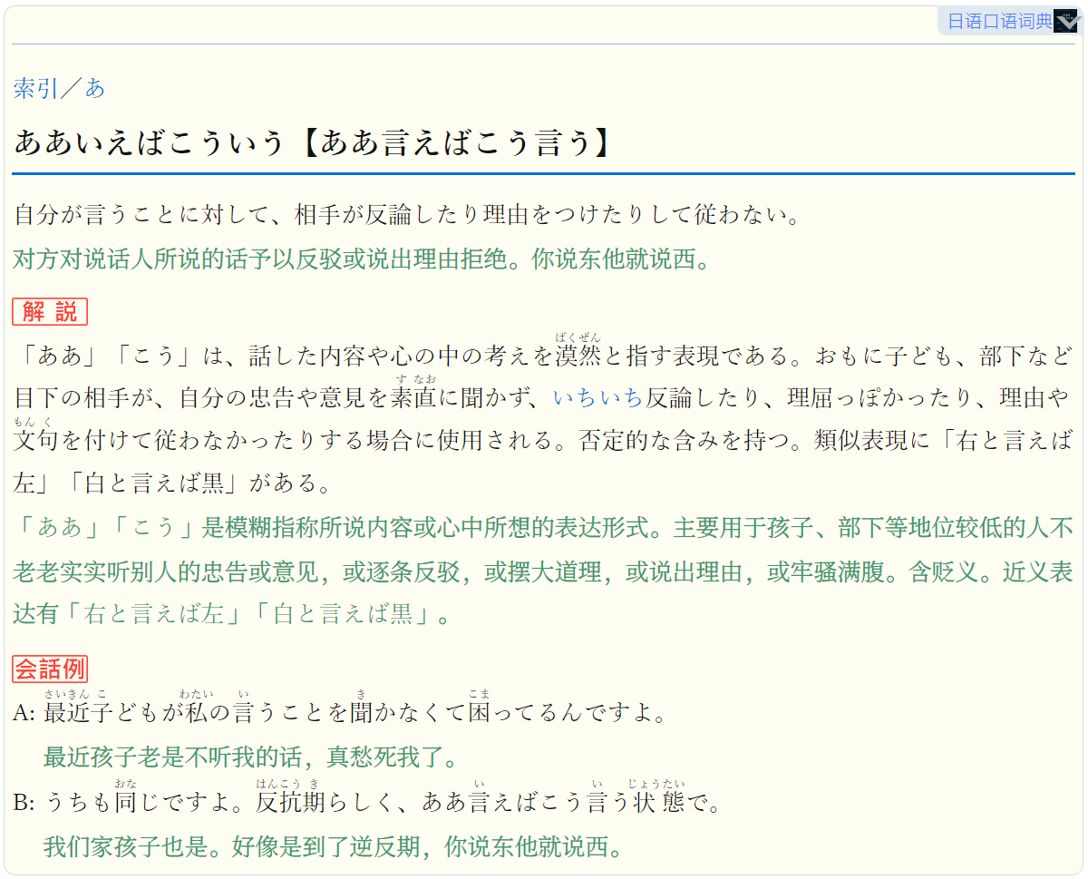The height and width of the screenshot is (879, 1088).
Task: Click the translation 最近孩子老是不听我的话
Action: [x=250, y=757]
